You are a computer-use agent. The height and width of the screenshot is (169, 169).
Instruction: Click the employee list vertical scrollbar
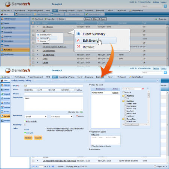(149, 107)
